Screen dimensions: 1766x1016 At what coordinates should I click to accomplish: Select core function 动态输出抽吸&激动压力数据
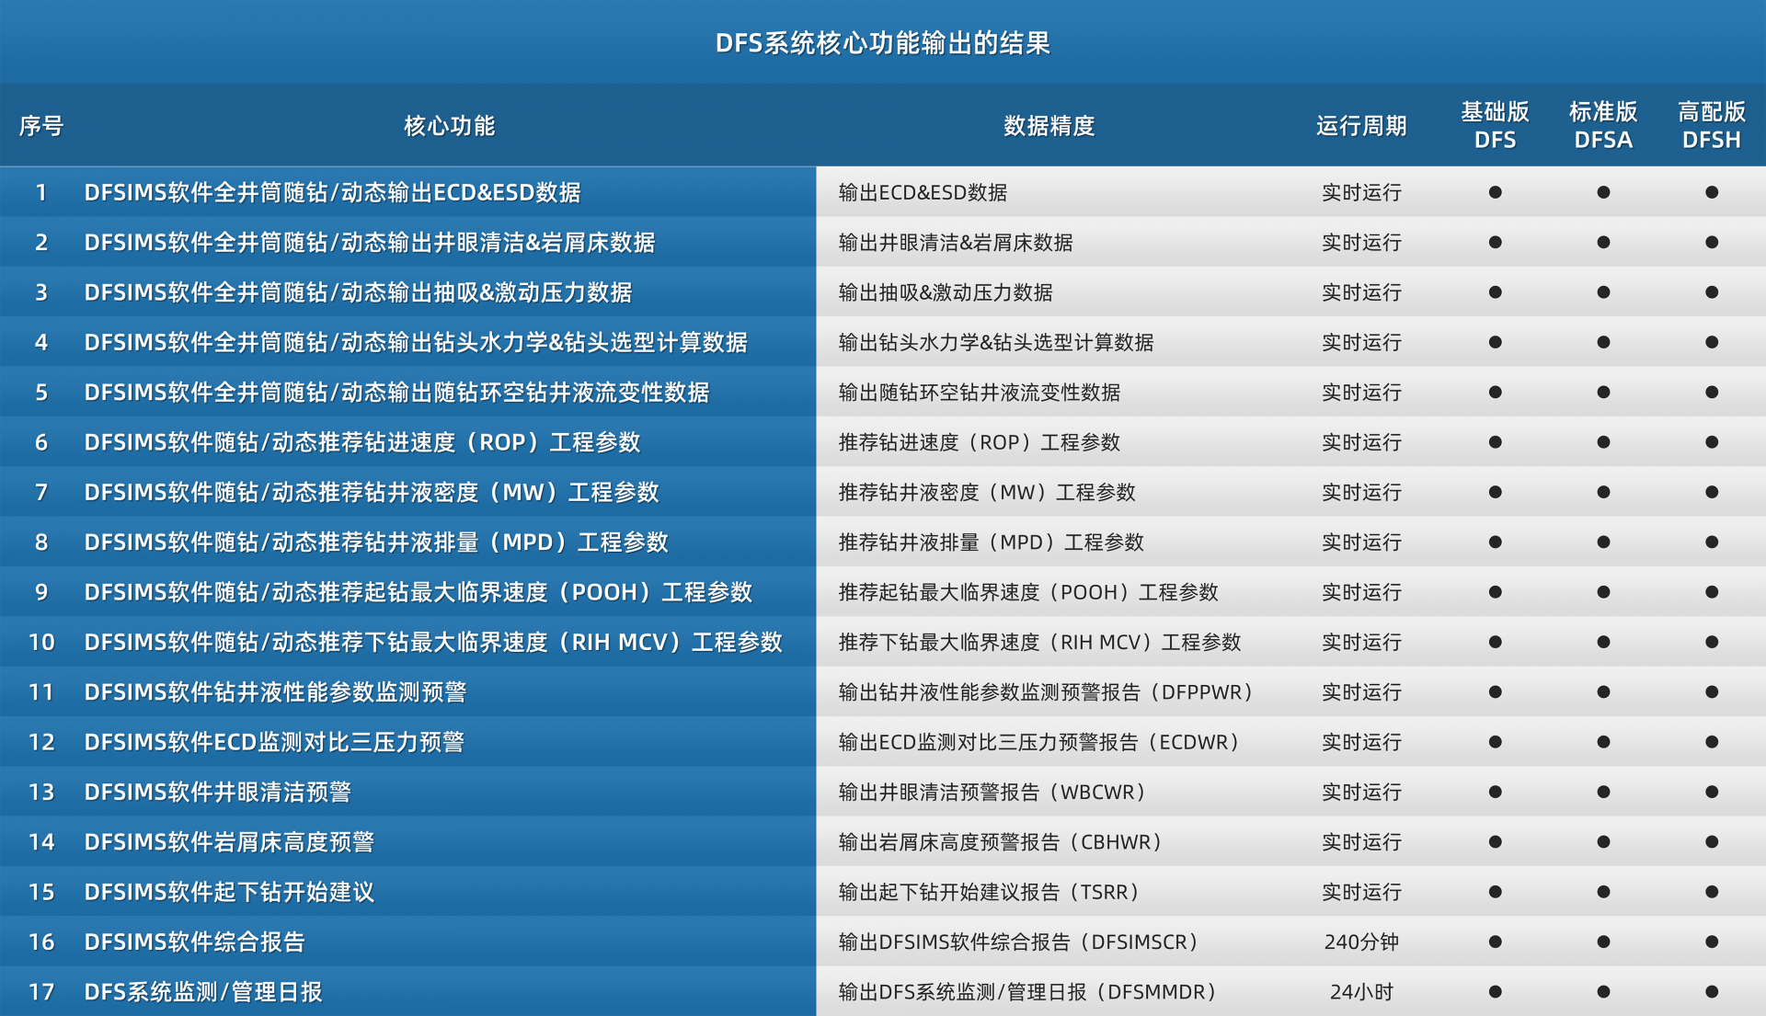(x=358, y=292)
